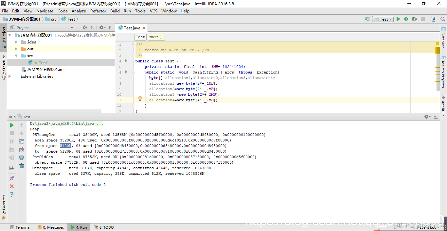Screen dimensions: 447x231
Task: Expand the .idea folder
Action: pyautogui.click(x=16, y=42)
